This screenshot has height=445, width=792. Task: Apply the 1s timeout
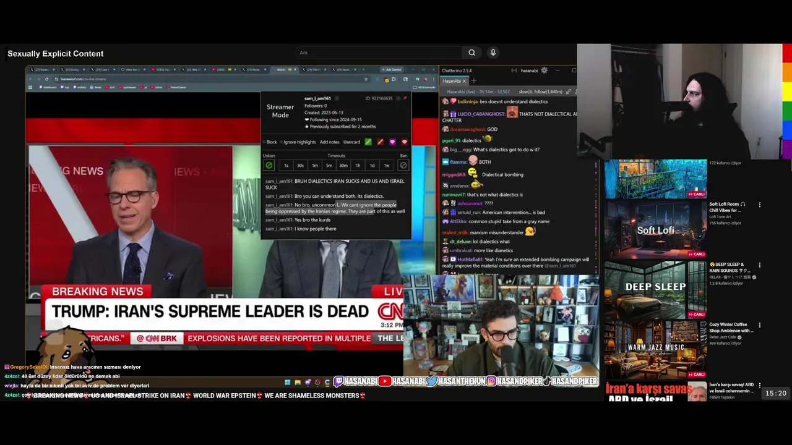pos(286,166)
